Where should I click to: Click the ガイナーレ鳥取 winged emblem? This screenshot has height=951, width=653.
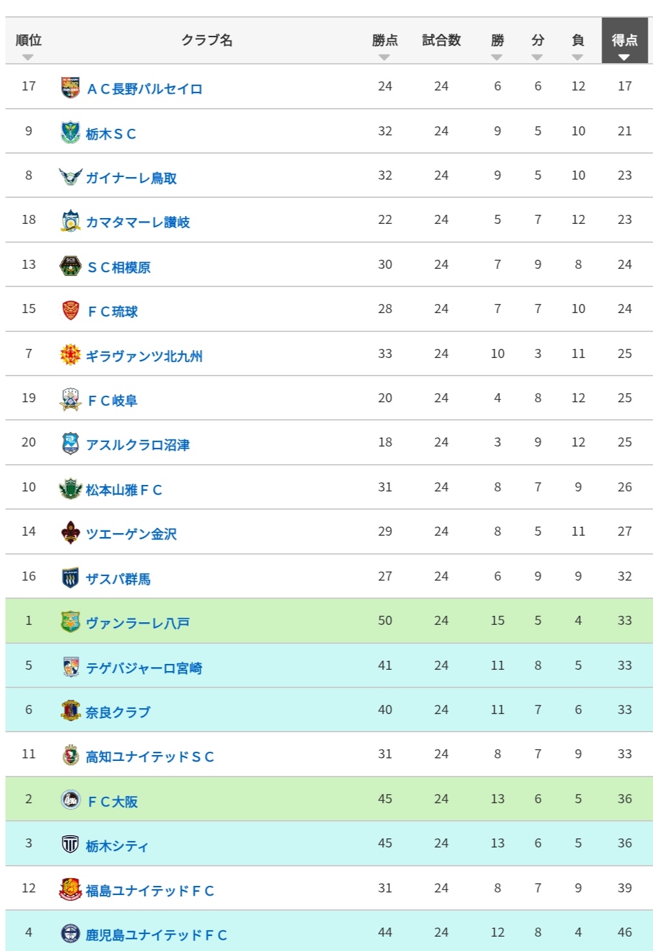(x=70, y=176)
